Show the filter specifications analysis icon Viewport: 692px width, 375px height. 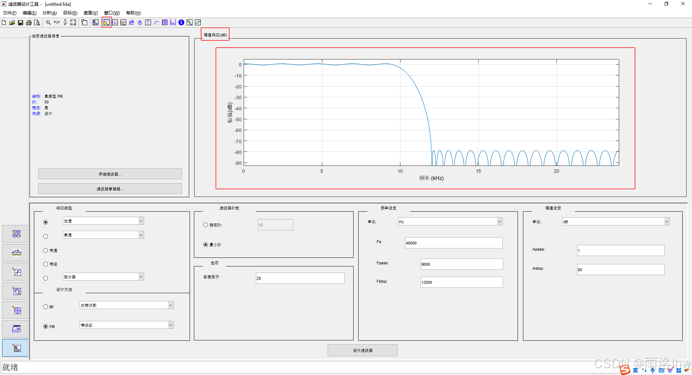[96, 23]
